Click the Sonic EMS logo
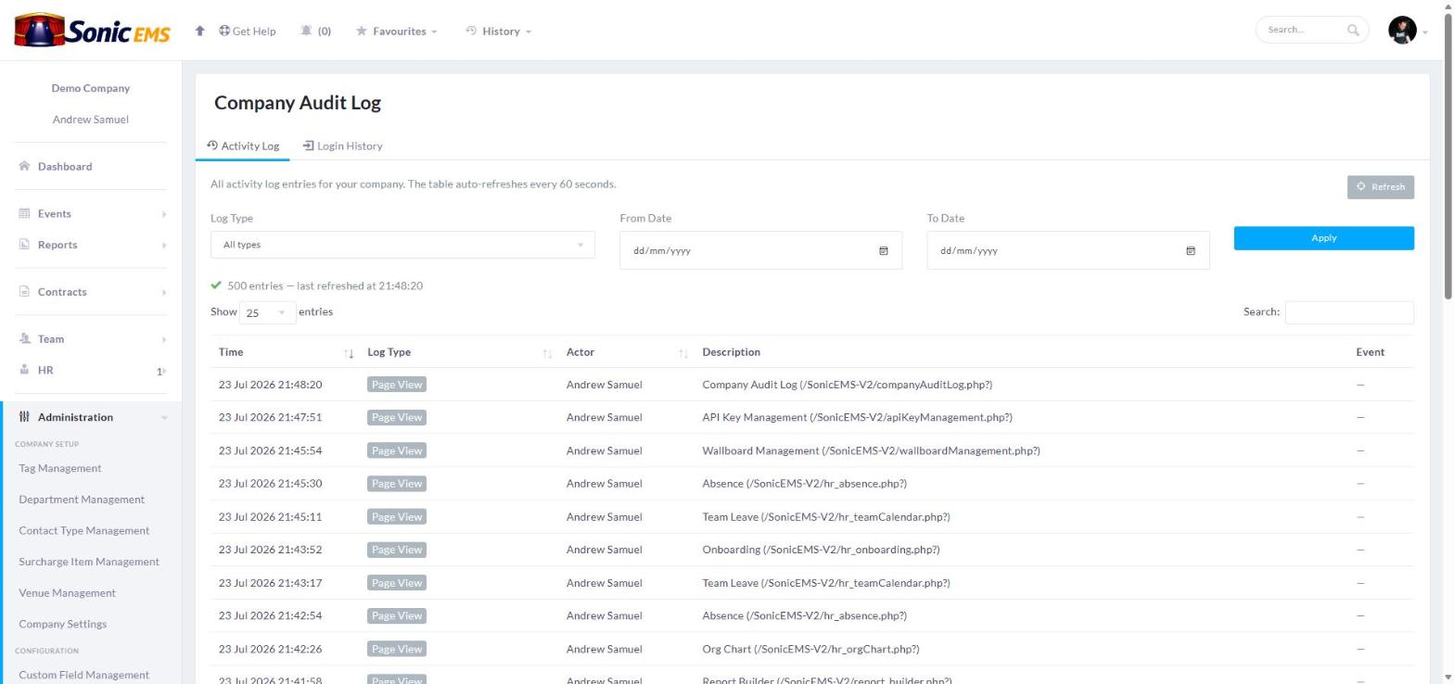The height and width of the screenshot is (684, 1454). tap(92, 31)
